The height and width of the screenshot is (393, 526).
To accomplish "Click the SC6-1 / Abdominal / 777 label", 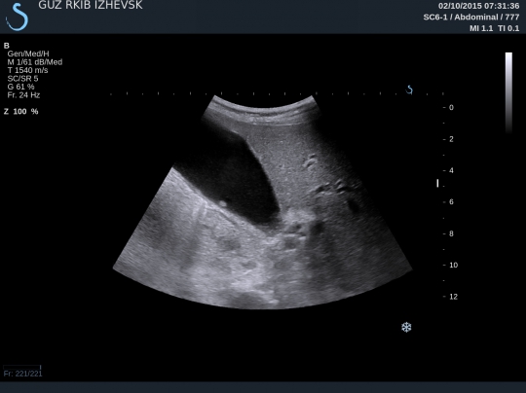I will (x=471, y=18).
